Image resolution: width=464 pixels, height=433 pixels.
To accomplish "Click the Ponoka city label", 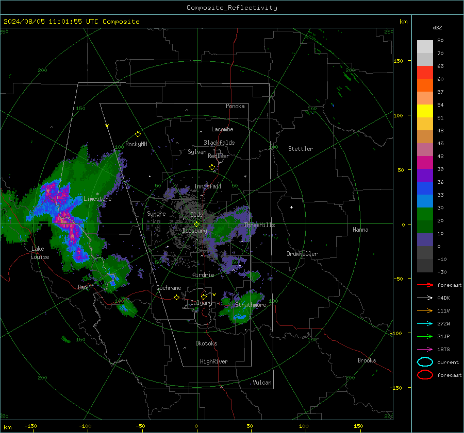I will [x=235, y=106].
